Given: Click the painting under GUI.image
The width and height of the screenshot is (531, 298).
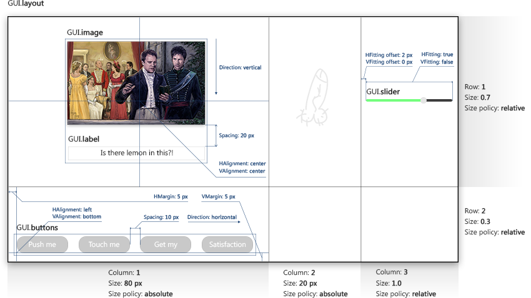Looking at the screenshot, I should [x=136, y=83].
